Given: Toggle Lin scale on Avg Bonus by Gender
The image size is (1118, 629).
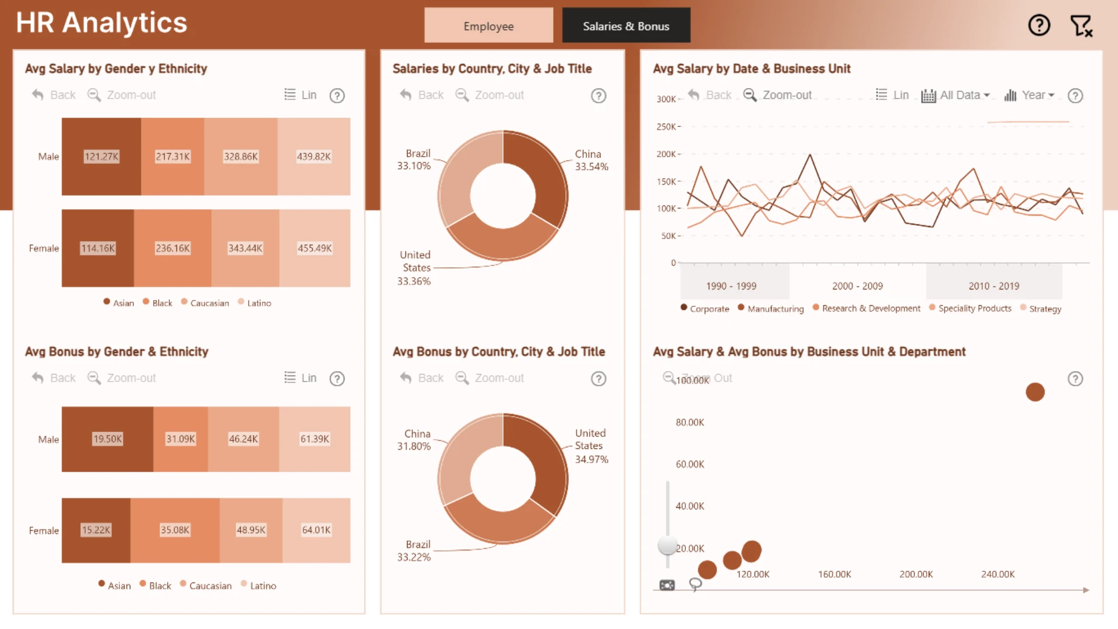Looking at the screenshot, I should pos(300,378).
